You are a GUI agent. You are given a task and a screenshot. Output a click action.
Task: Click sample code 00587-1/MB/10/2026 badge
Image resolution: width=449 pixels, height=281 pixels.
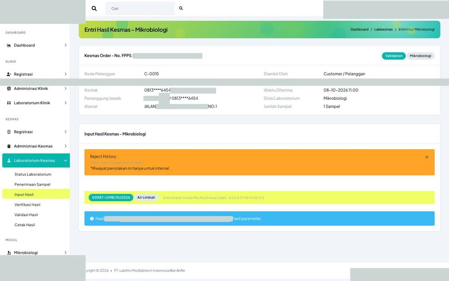tap(111, 197)
